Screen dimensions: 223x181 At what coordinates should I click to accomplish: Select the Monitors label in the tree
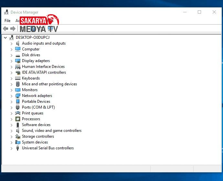(29, 90)
